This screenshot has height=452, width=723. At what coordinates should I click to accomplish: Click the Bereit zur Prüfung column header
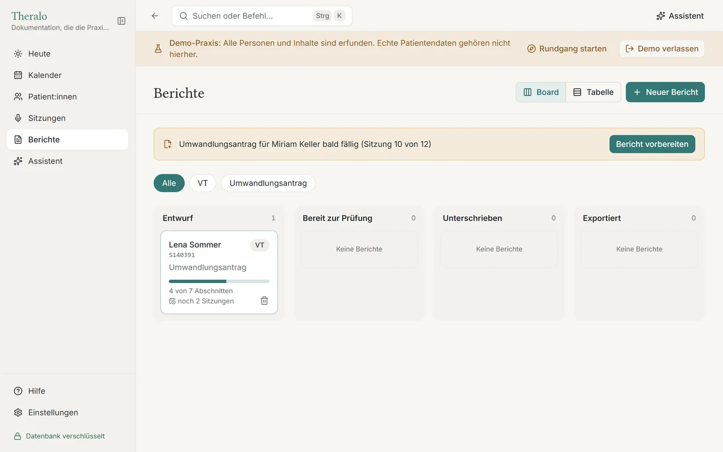point(337,218)
